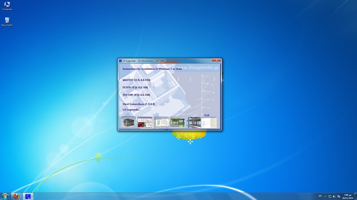Click the LH logo in the installer title bar

(120, 61)
